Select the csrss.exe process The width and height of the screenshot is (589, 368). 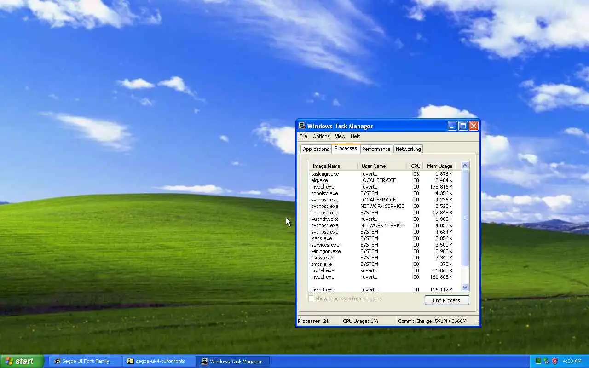coord(384,258)
